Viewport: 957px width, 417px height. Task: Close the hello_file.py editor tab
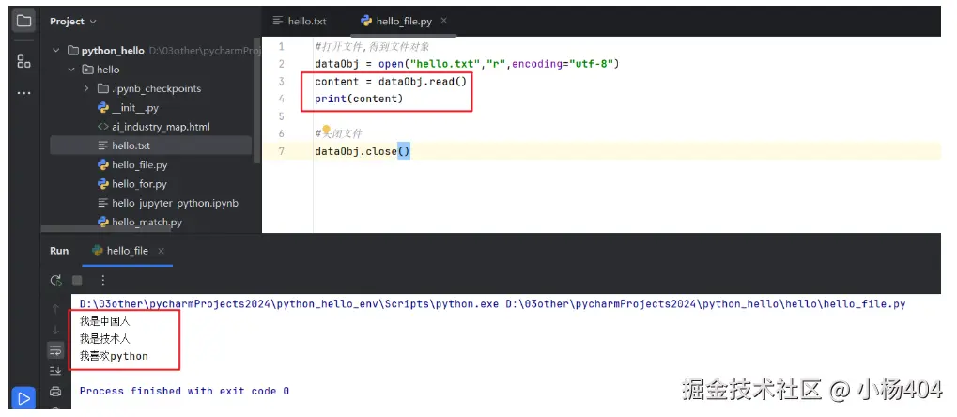point(443,20)
